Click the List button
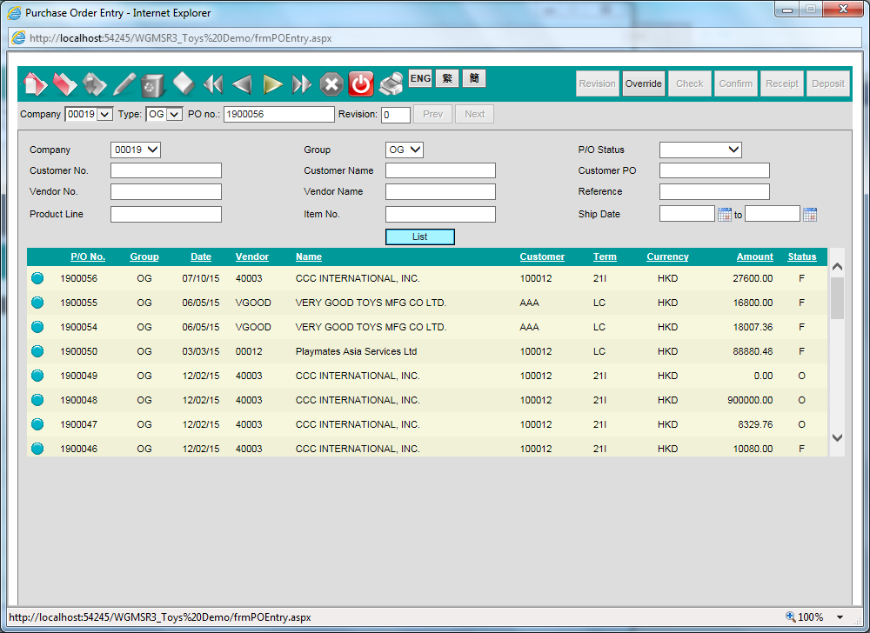Viewport: 870px width, 633px height. [x=420, y=237]
